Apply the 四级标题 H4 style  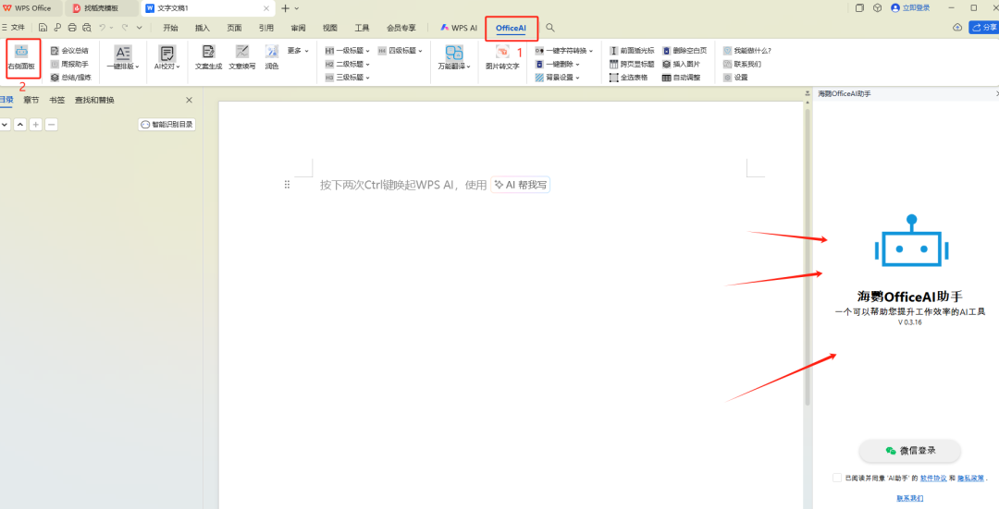coord(401,50)
